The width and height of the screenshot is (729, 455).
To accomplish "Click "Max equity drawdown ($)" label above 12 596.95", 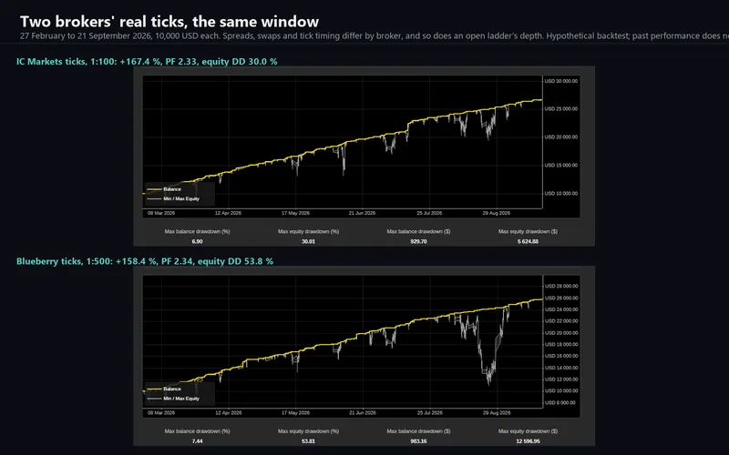I will tap(528, 430).
